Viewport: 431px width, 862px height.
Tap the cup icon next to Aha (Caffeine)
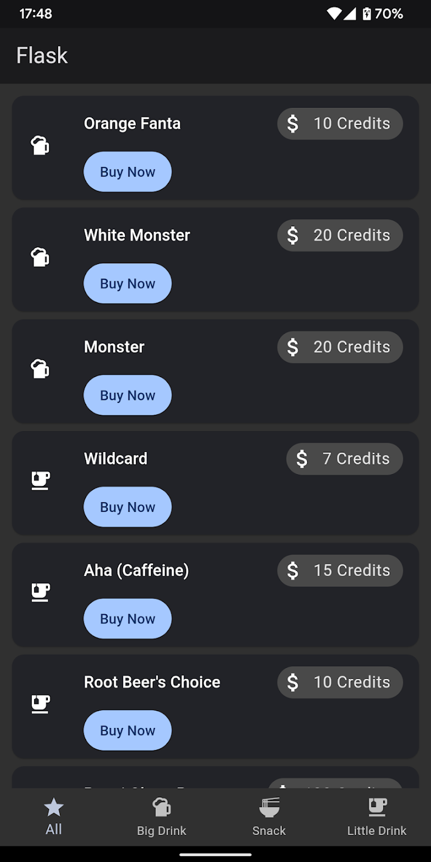click(40, 593)
